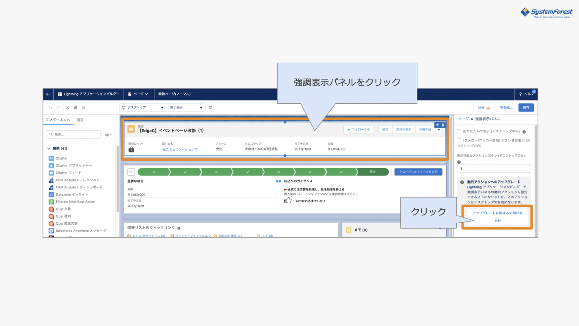
Task: Click the 編集 link beside 重要な項目
Action: (278, 181)
